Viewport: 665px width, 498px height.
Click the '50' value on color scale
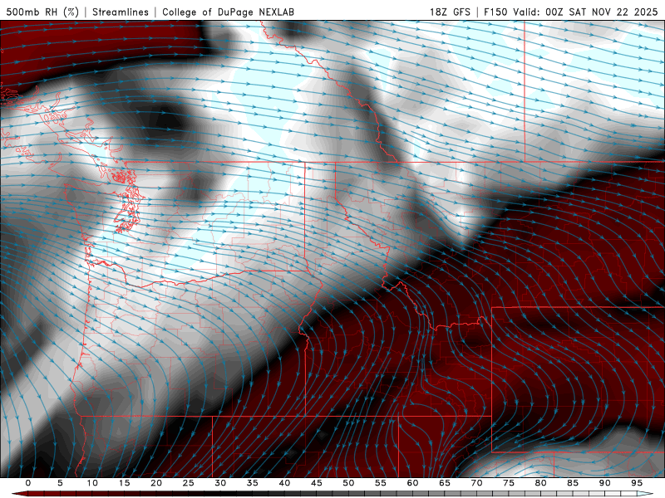(x=348, y=483)
